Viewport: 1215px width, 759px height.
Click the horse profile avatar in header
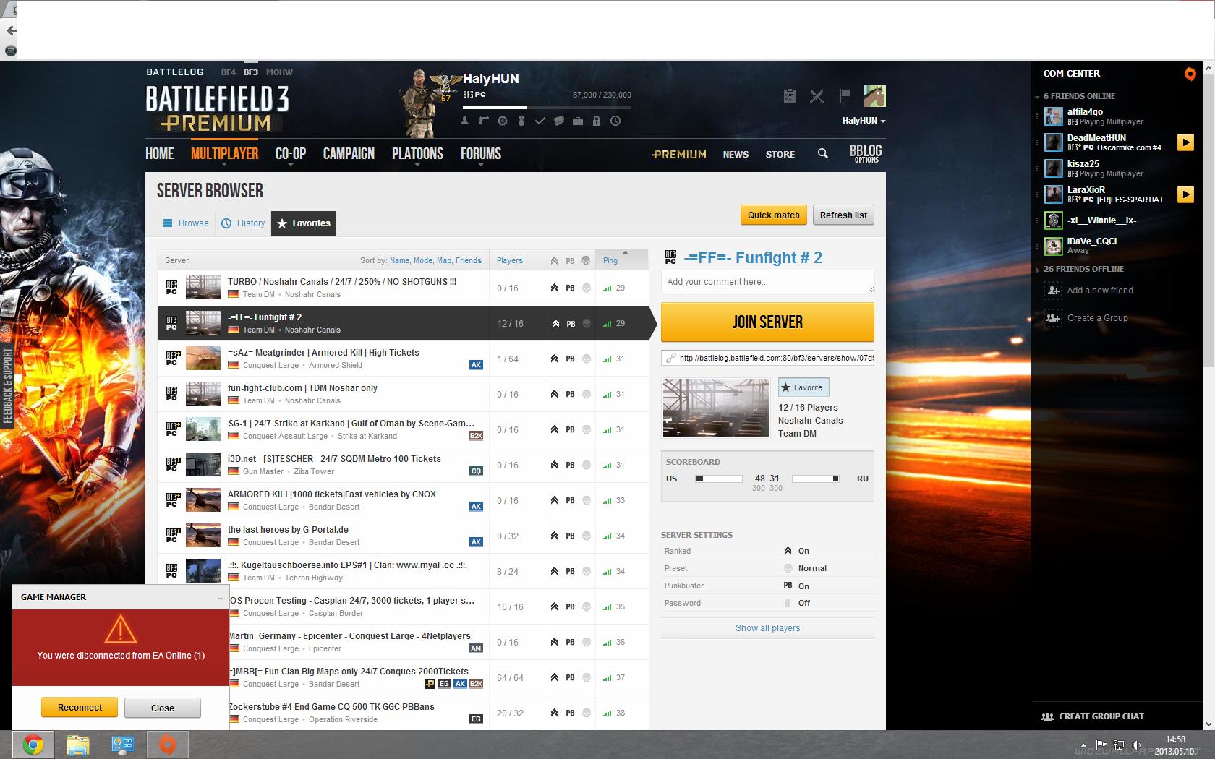(x=874, y=96)
